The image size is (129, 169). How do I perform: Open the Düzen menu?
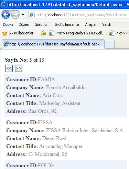click(24, 24)
